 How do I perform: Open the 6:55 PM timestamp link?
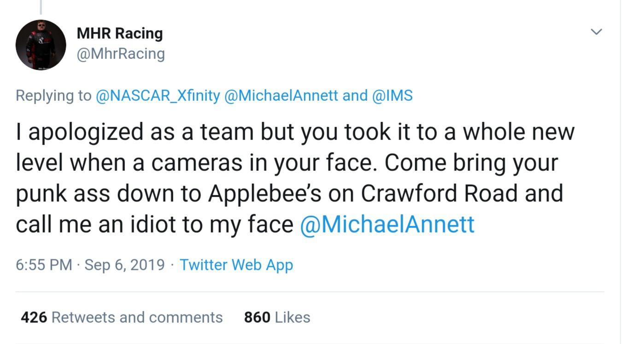[x=44, y=265]
